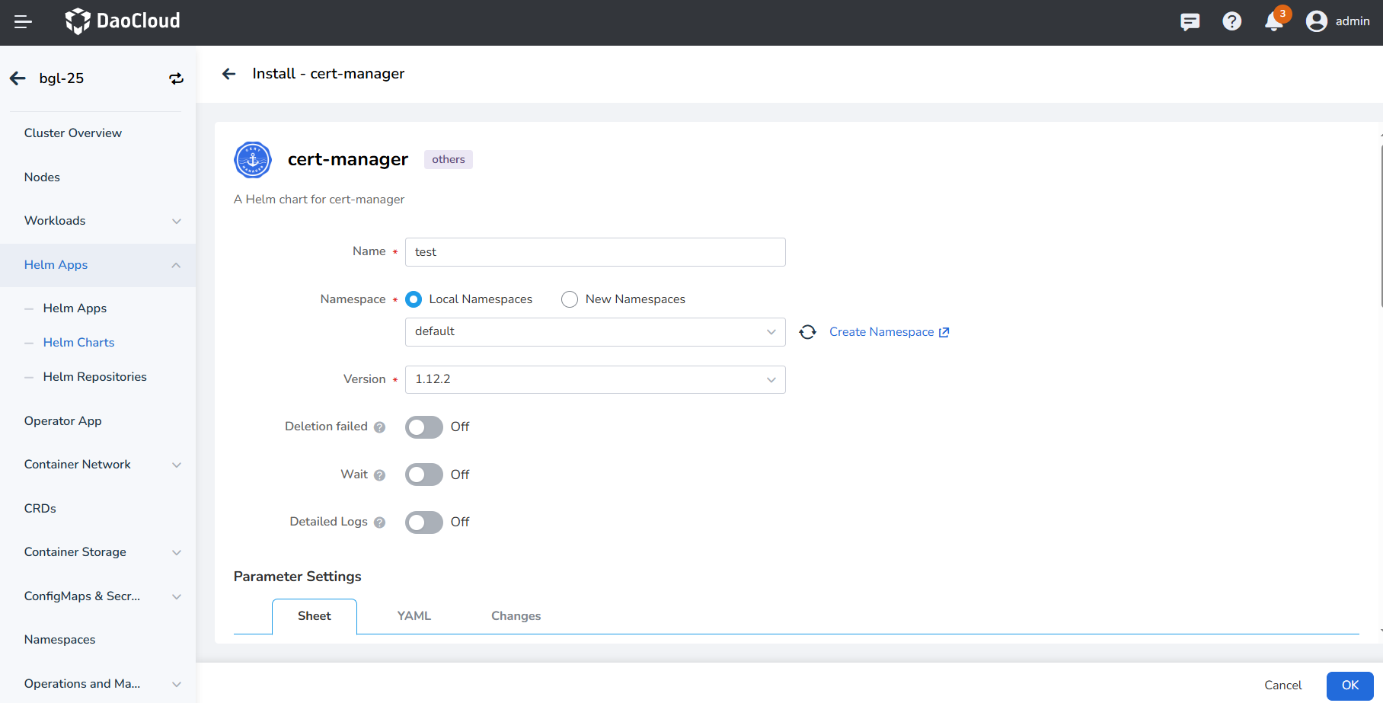Viewport: 1383px width, 703px height.
Task: Open the hamburger navigation menu
Action: click(23, 22)
